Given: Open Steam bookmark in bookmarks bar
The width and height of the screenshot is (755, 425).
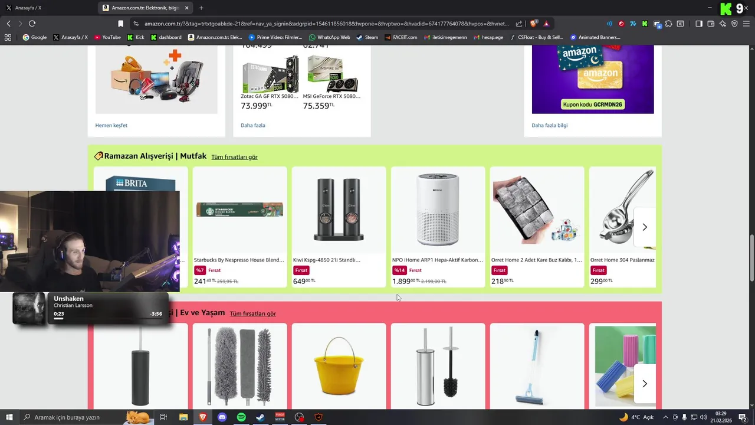Looking at the screenshot, I should click(x=367, y=37).
